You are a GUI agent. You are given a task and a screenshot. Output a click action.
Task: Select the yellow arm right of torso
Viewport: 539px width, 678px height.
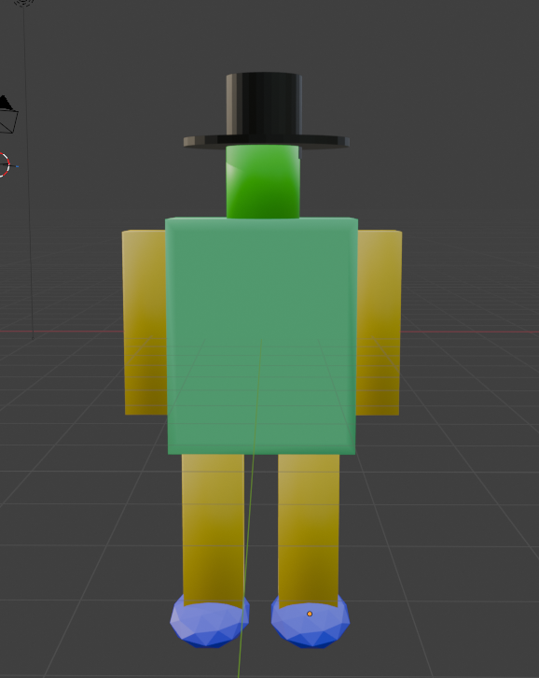[x=379, y=322]
